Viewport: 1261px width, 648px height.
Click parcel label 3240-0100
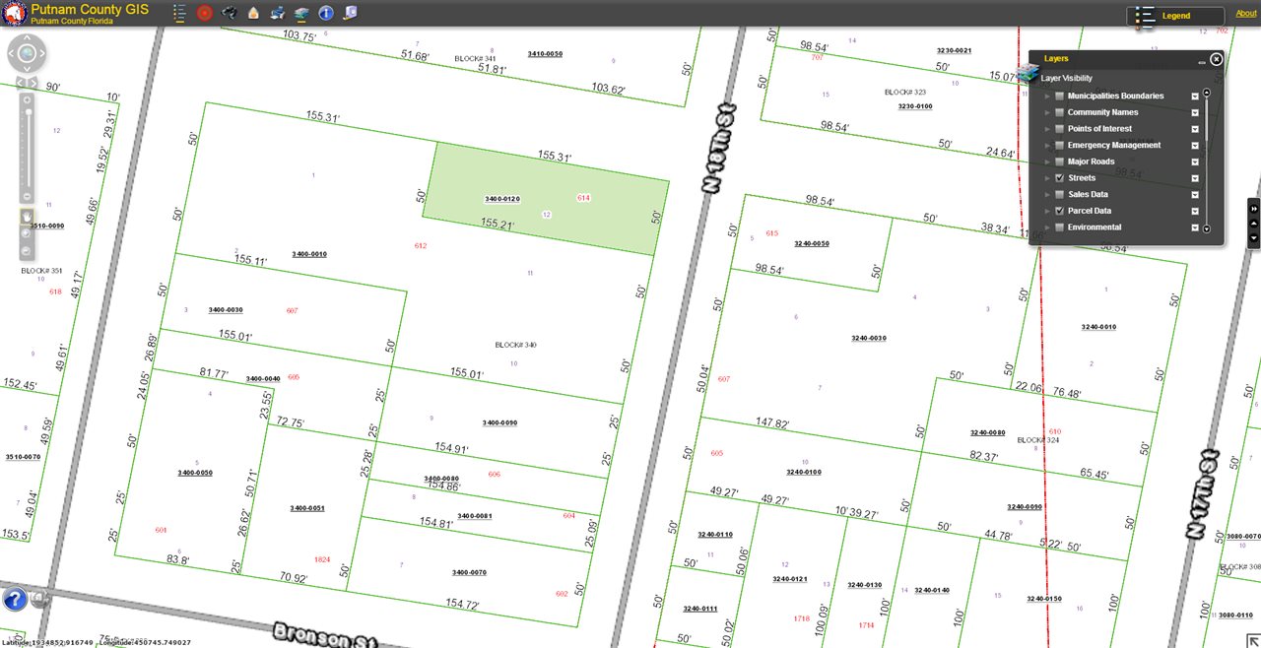804,472
